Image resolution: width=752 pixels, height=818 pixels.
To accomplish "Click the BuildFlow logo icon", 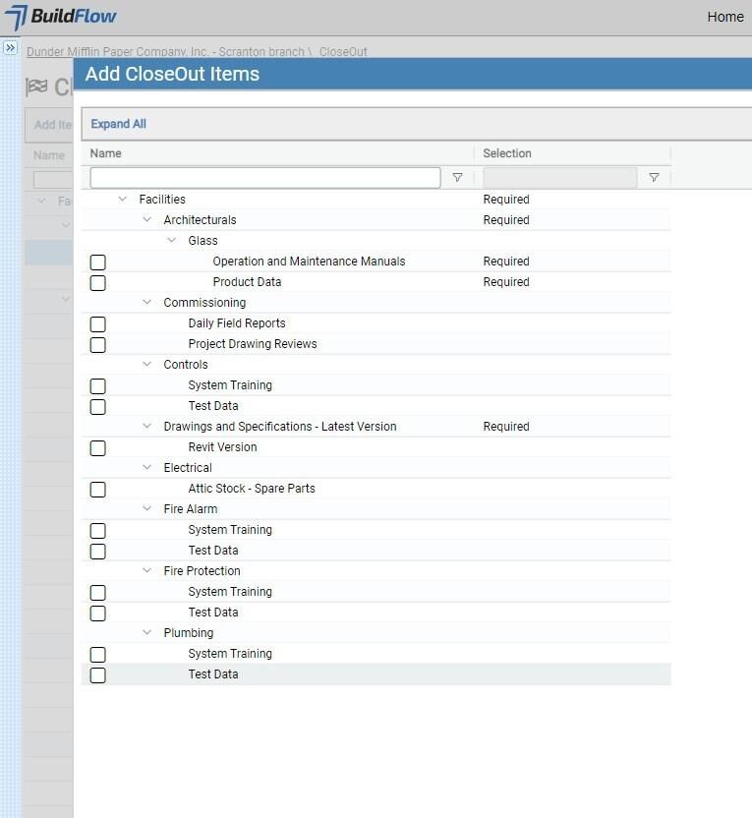I will point(16,17).
